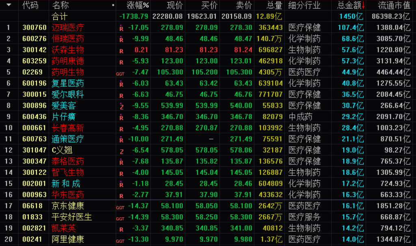This screenshot has width=416, height=246.
Task: Click the R marker on 迈瑞医疗 row
Action: (x=121, y=28)
